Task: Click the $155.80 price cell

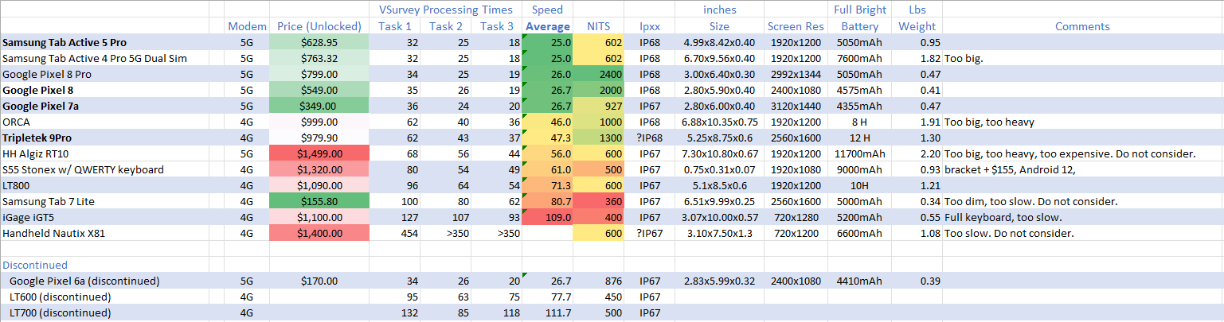Action: [x=319, y=201]
